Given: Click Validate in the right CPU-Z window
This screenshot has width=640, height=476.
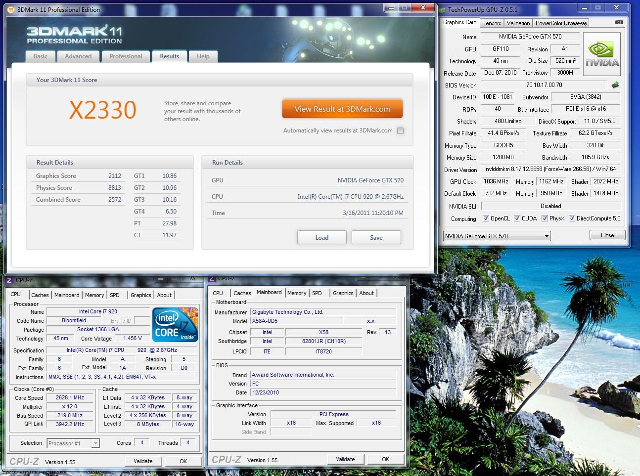Looking at the screenshot, I should (345, 459).
